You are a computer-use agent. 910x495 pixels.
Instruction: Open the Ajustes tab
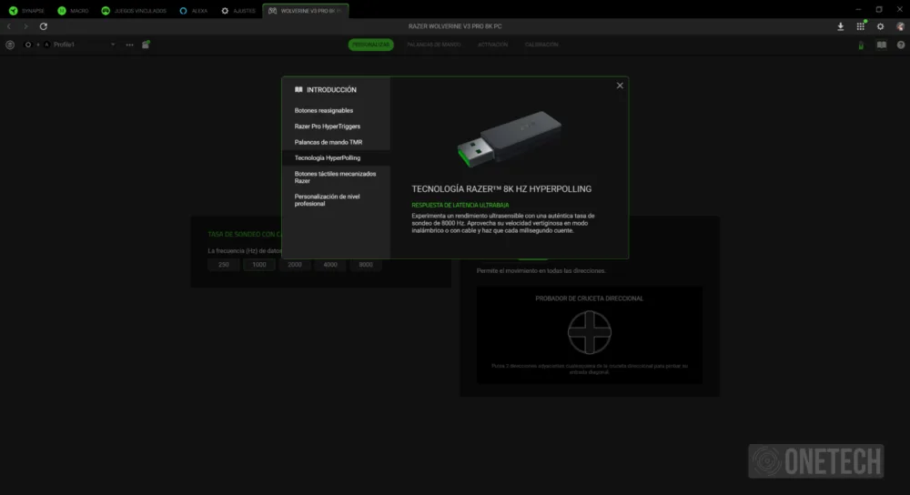tap(238, 10)
